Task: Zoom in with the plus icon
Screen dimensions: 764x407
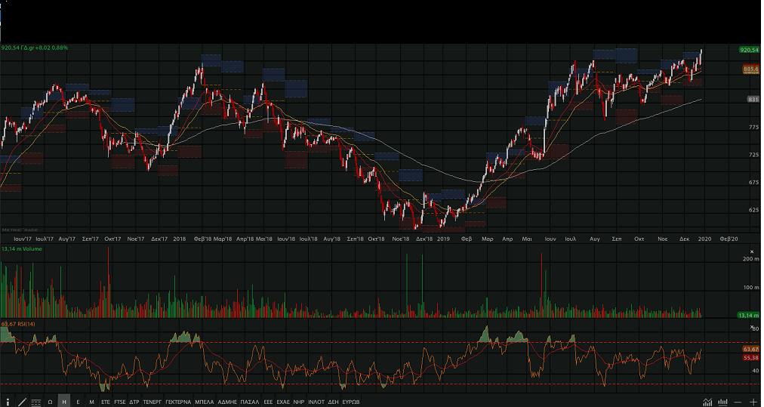Action: (x=753, y=402)
